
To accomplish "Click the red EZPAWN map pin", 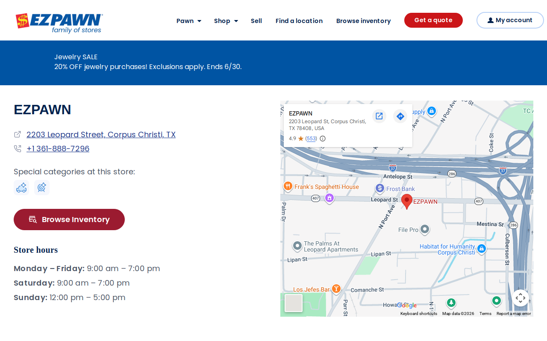I will point(407,201).
